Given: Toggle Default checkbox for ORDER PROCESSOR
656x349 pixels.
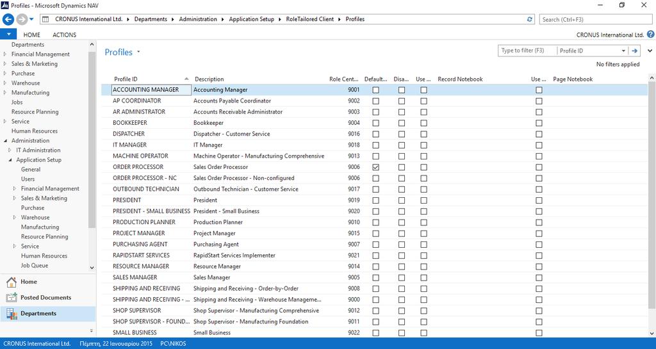Looking at the screenshot, I should (375, 167).
